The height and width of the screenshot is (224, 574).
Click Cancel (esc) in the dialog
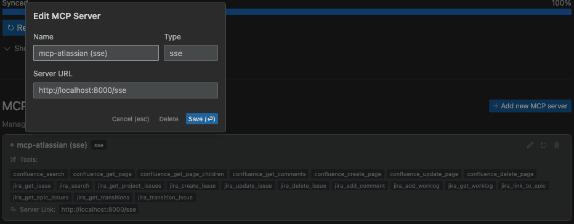[131, 119]
